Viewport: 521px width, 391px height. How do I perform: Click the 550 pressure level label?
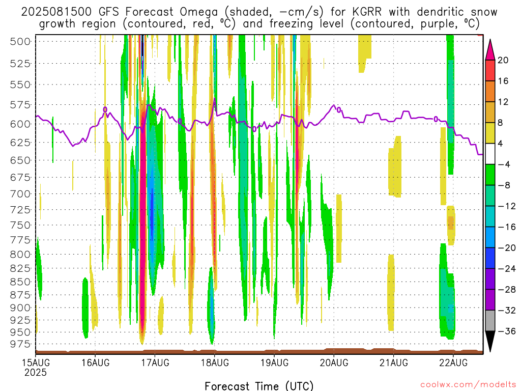click(20, 85)
